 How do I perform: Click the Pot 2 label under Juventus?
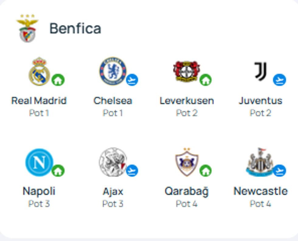260,113
